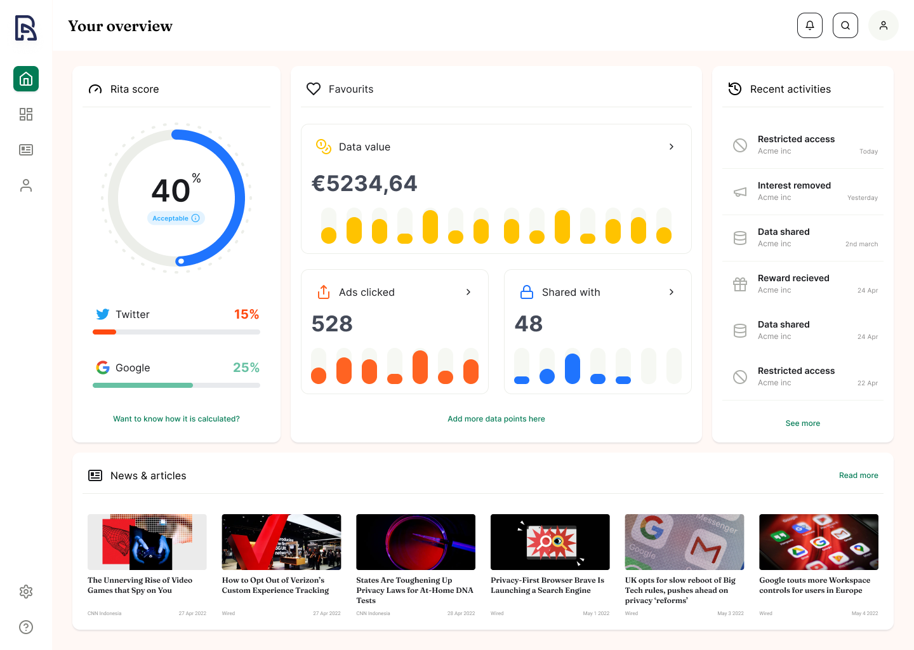Screen dimensions: 914x650
Task: Click 'Want to know how it is calculated?'
Action: [x=176, y=419]
